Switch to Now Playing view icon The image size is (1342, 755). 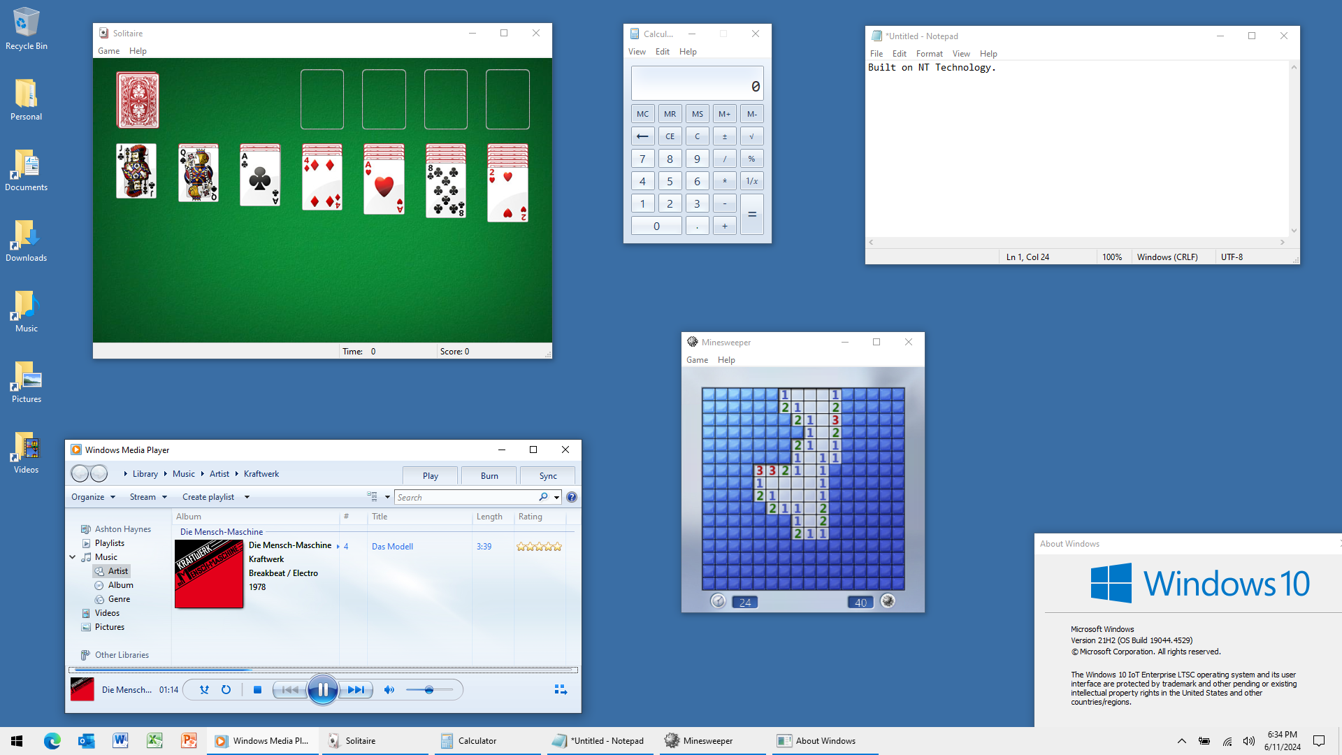(561, 690)
